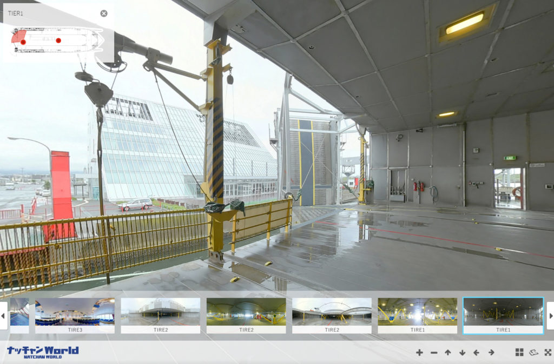Select the highlighted TIRE1 thumbnail
The width and height of the screenshot is (554, 364).
pyautogui.click(x=503, y=315)
